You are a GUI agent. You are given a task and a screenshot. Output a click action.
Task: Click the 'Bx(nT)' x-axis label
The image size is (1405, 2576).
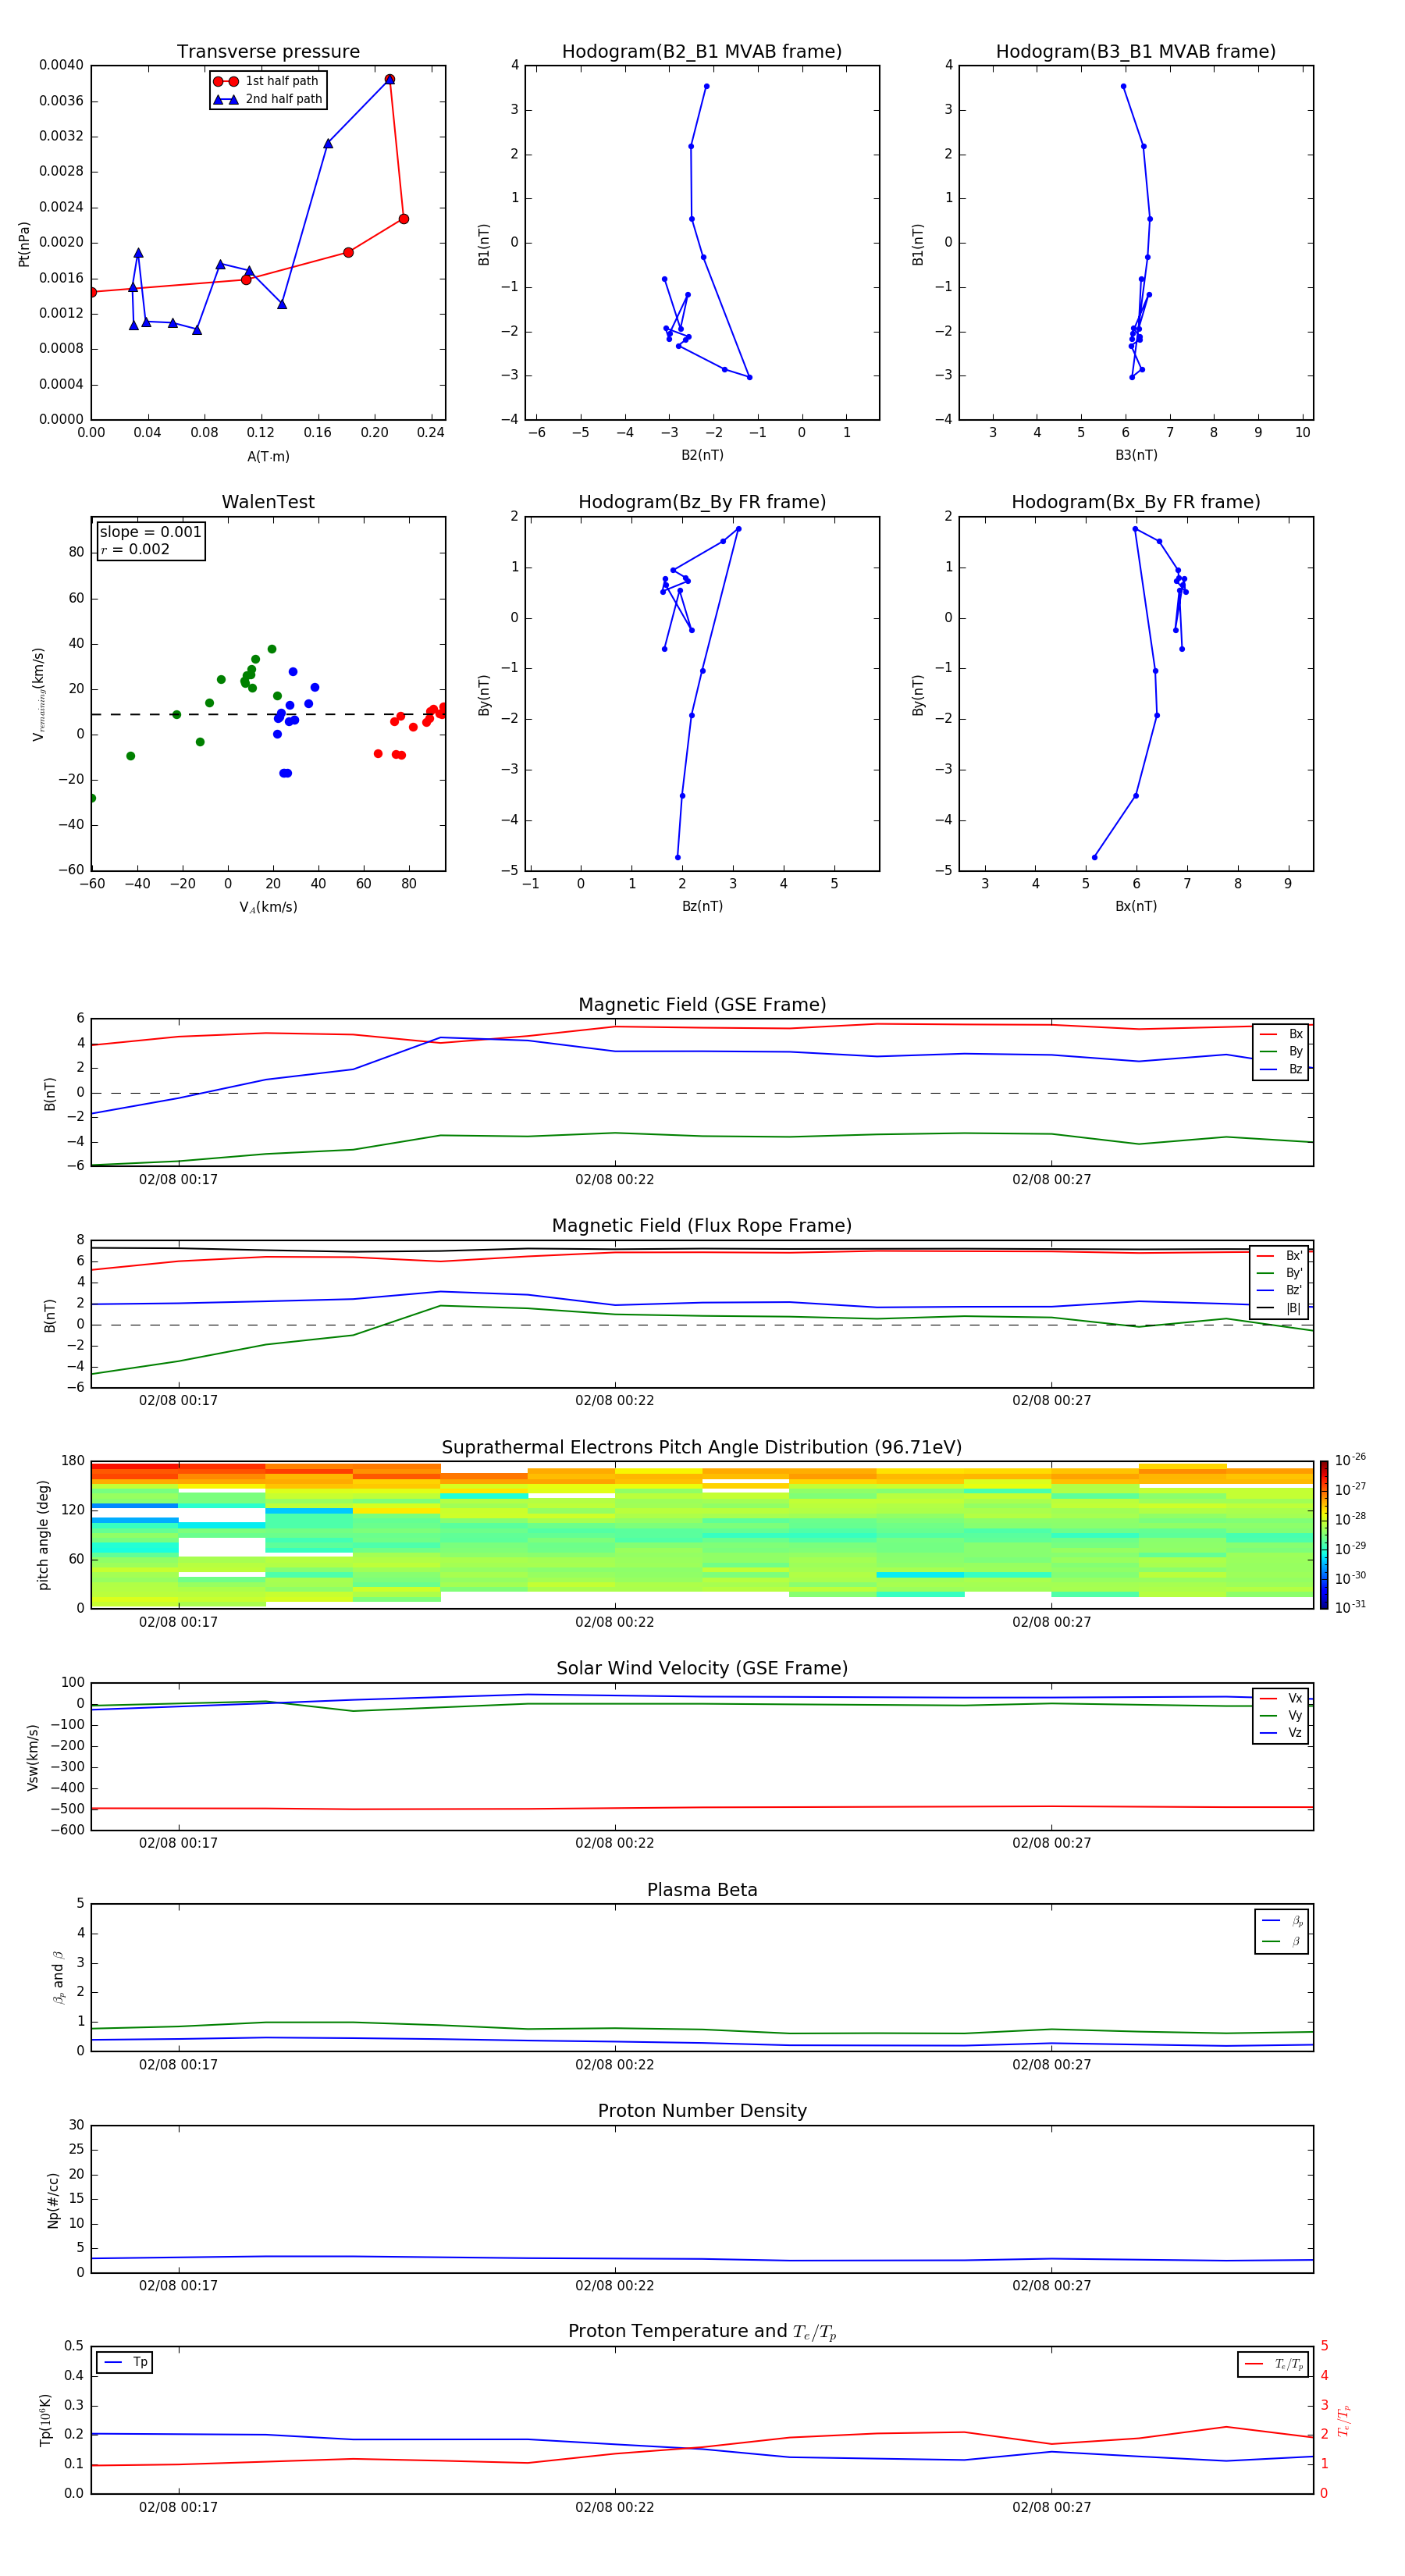1136,906
